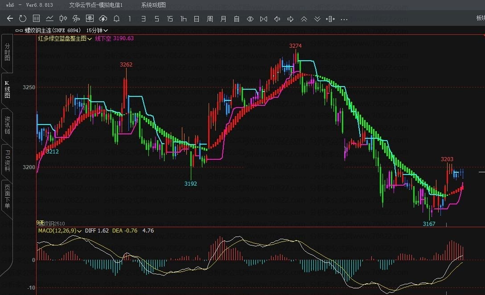Open the 分时图 side tab
The width and height of the screenshot is (485, 295).
(7, 52)
